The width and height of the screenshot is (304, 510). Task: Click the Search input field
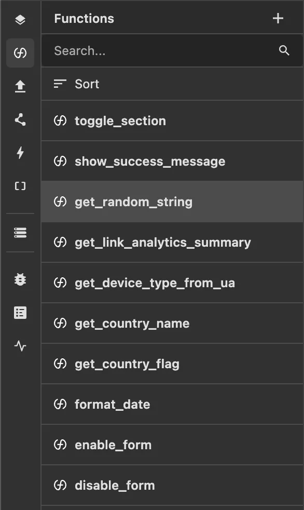pos(156,50)
